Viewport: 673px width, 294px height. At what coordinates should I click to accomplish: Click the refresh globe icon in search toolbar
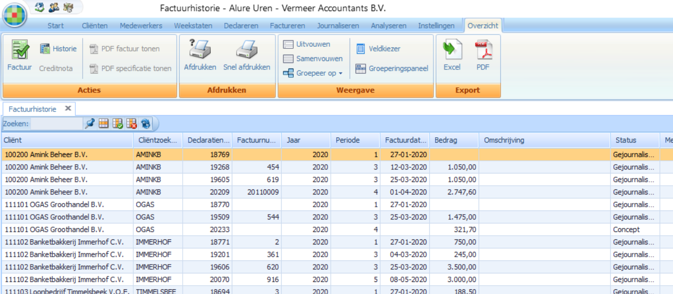(145, 124)
